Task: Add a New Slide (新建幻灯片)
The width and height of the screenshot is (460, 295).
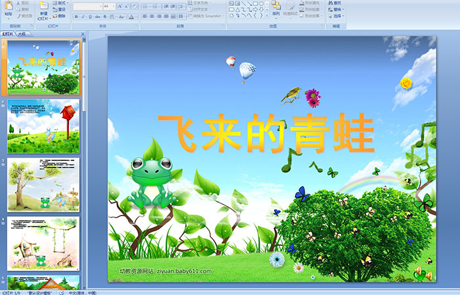Action: (44, 11)
